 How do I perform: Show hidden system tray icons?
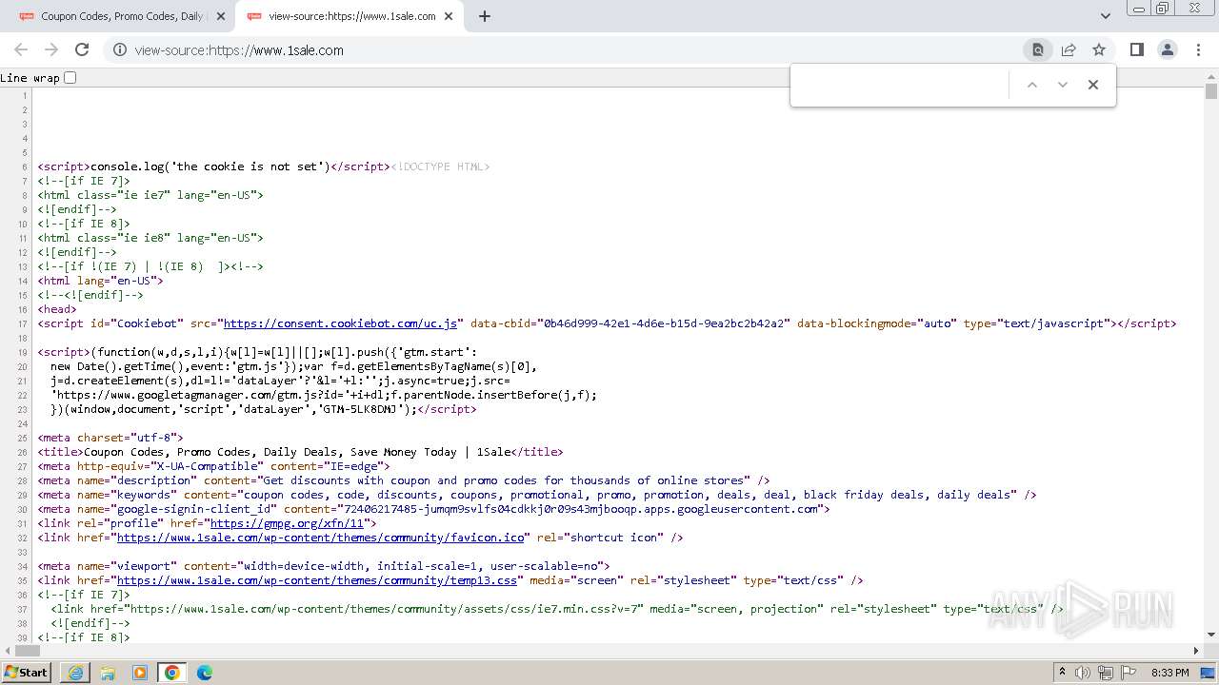[x=1063, y=673]
